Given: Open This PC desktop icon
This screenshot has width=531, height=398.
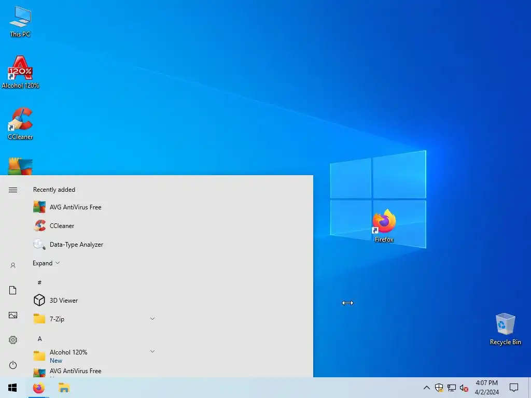Looking at the screenshot, I should tap(20, 21).
